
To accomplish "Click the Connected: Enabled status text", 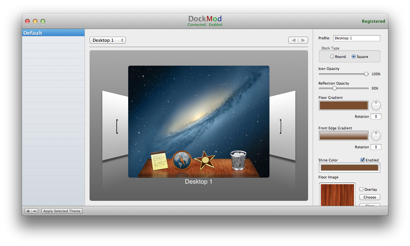I will click(x=205, y=25).
